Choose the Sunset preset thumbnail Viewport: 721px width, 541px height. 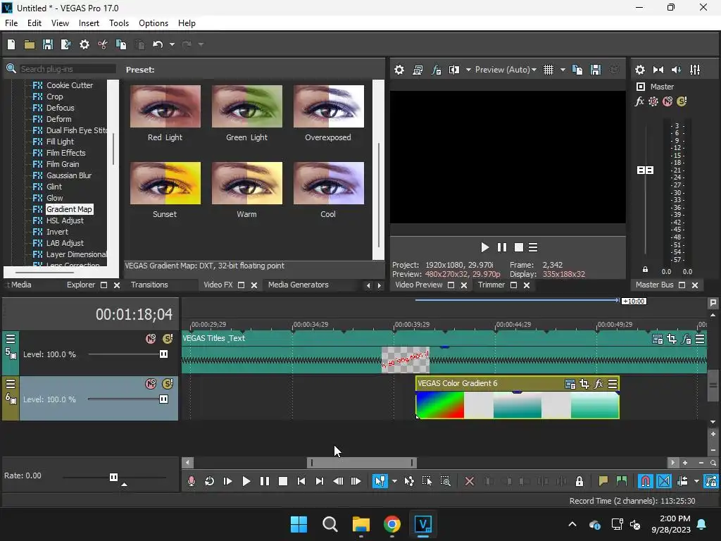[165, 183]
